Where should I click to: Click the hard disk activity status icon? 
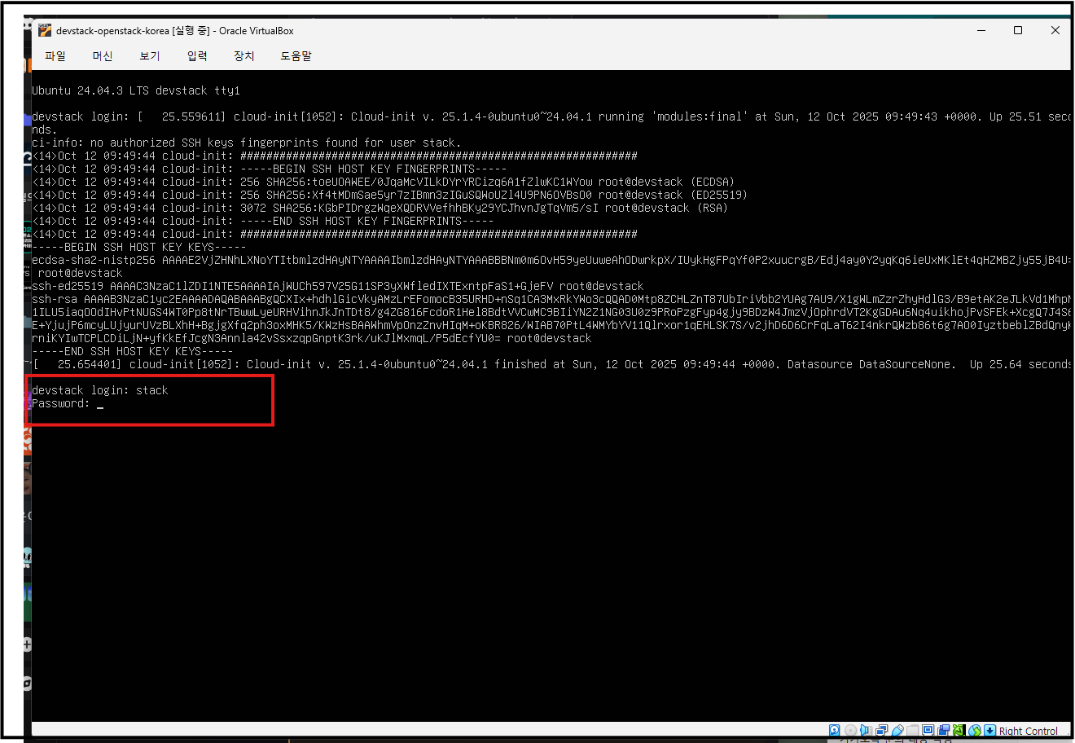(834, 730)
